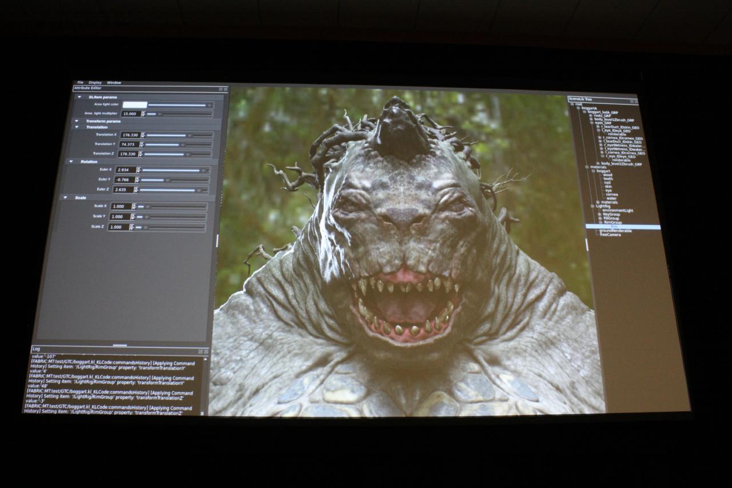Select the wood material
The width and height of the screenshot is (732, 488).
tap(608, 174)
